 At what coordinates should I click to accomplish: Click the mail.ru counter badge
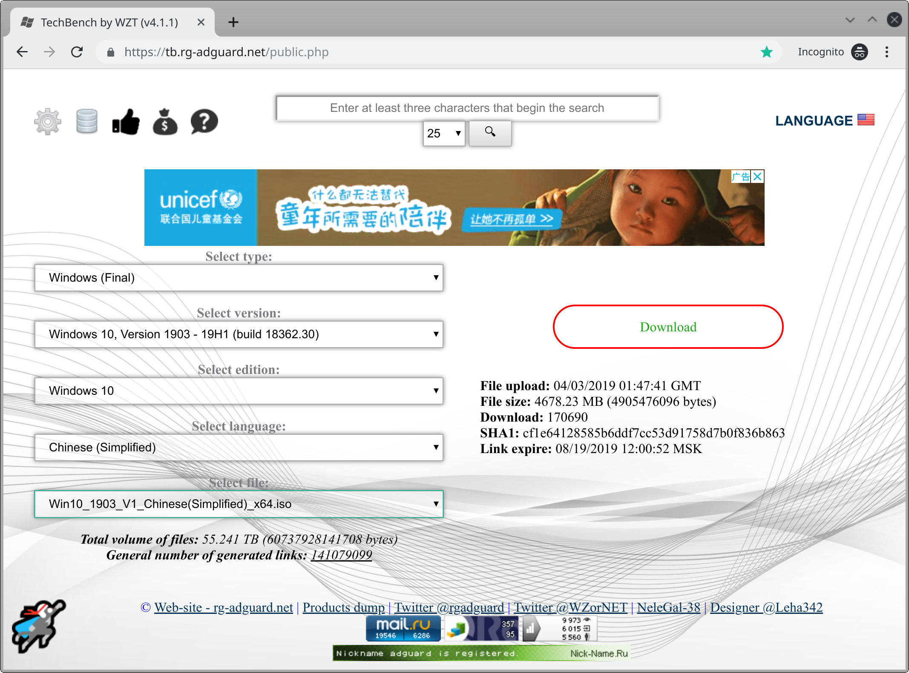[x=403, y=628]
